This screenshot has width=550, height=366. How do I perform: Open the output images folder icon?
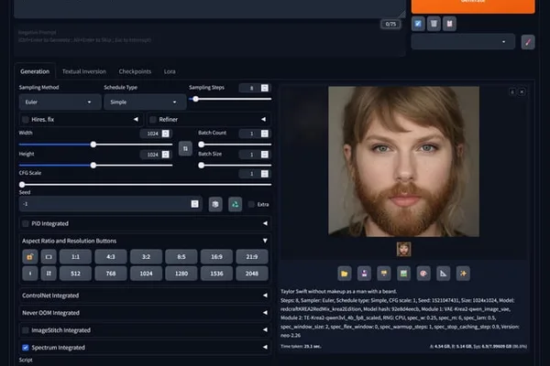point(345,274)
